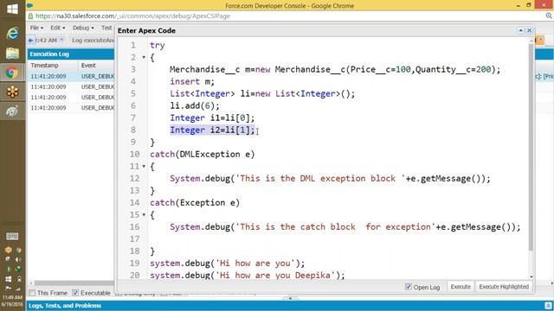The height and width of the screenshot is (311, 554).
Task: Open Internet Explorer from the taskbar
Action: tap(12, 33)
